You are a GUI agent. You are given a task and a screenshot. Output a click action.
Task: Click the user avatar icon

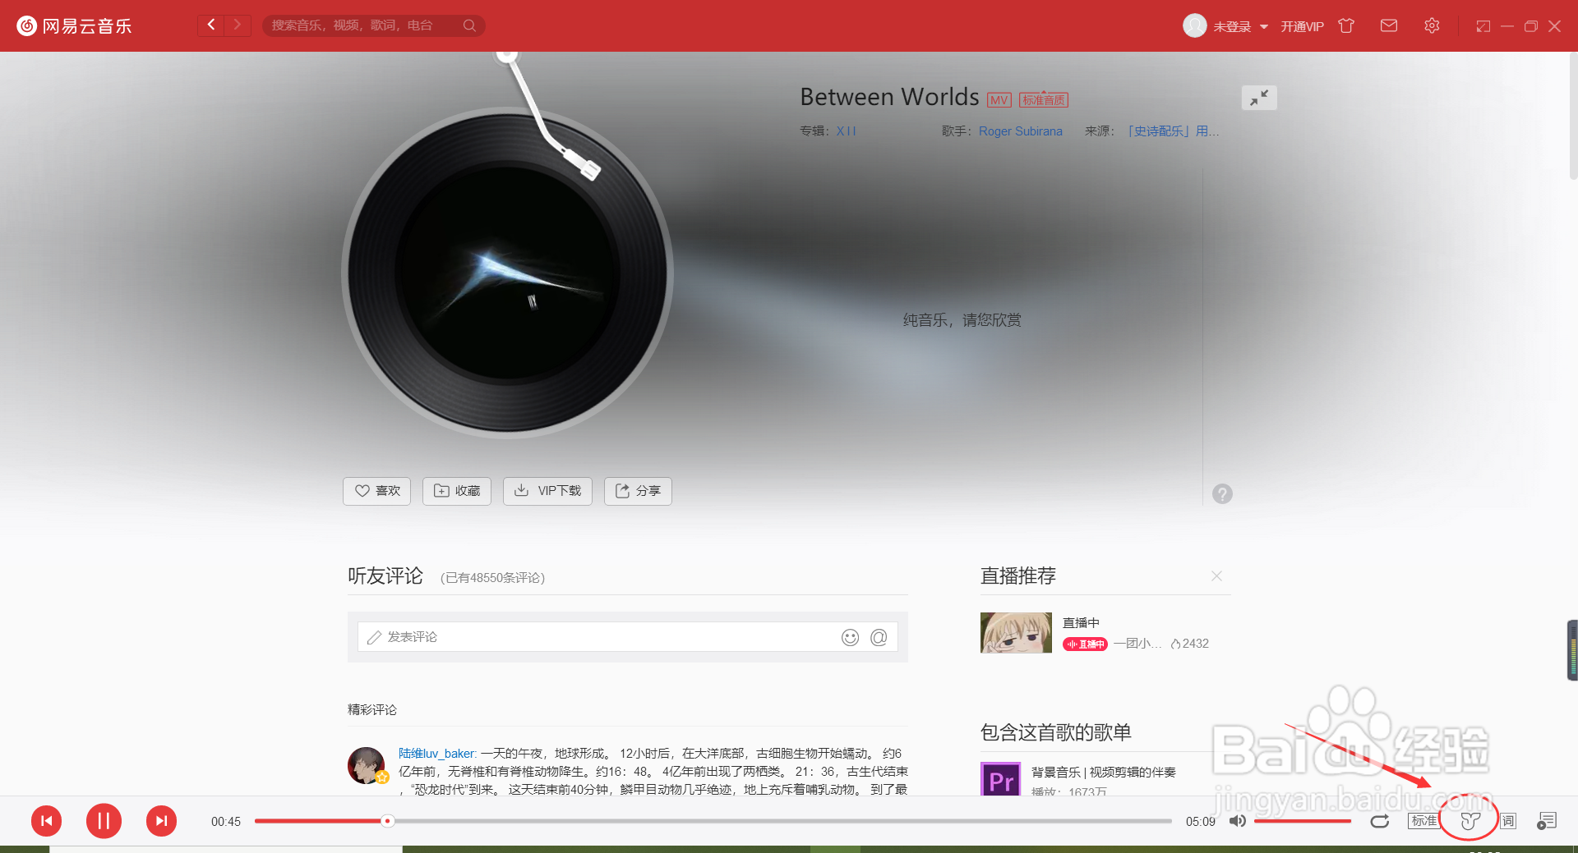1194,25
